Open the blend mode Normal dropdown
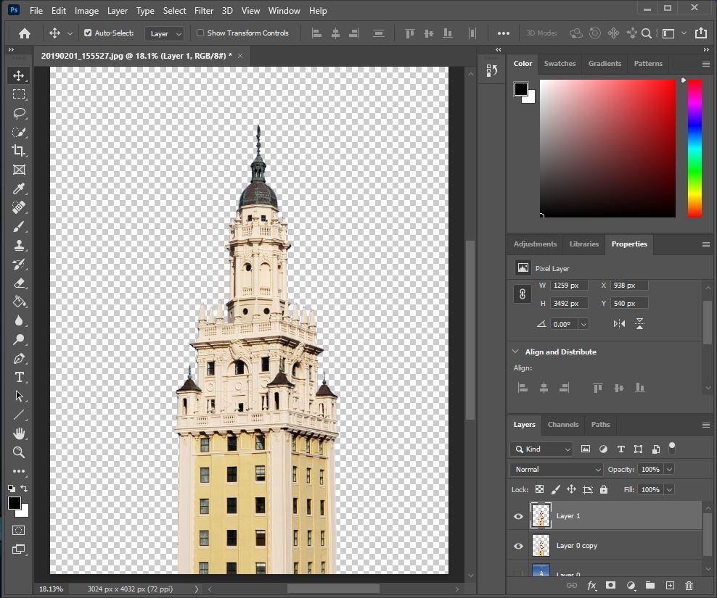717x598 pixels. click(x=556, y=470)
